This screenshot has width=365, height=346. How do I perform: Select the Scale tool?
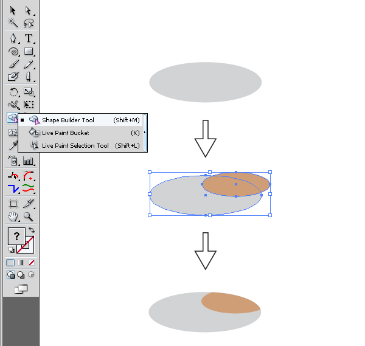click(x=29, y=92)
